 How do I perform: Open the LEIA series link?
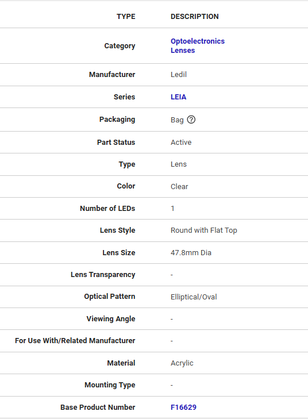[179, 97]
